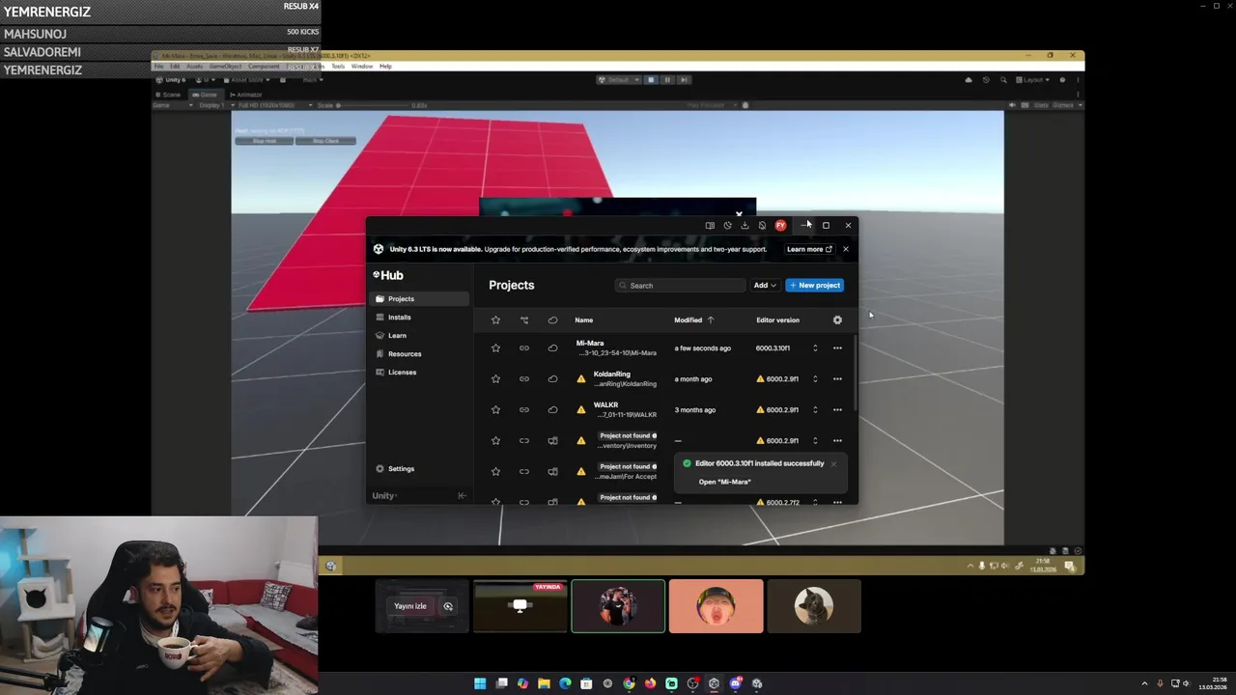The height and width of the screenshot is (695, 1236).
Task: Change Mi-Mara editor version selector
Action: point(815,348)
